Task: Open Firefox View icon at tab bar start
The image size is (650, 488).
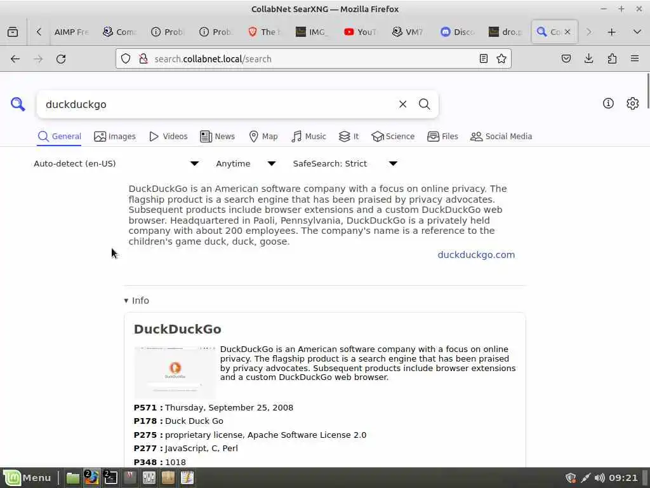Action: (13, 32)
